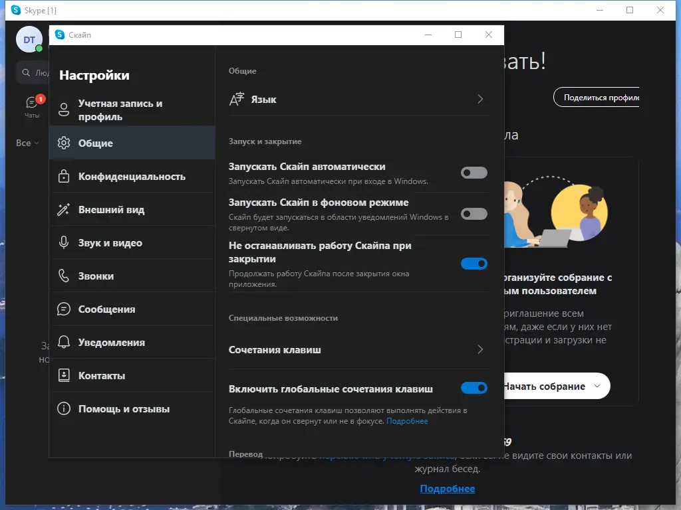
Task: Click the magic wand icon for Внешний вид
Action: coord(64,209)
